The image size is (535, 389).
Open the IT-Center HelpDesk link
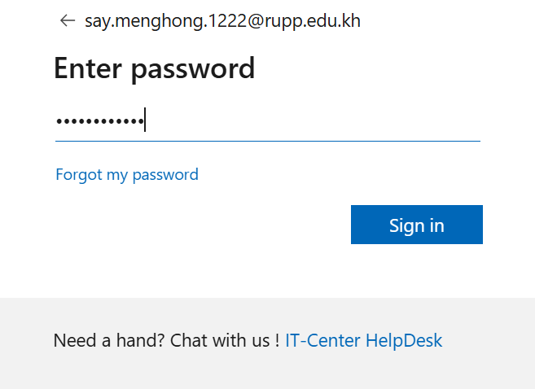click(363, 340)
